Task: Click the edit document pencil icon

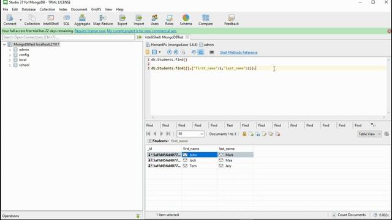Action: point(264,134)
